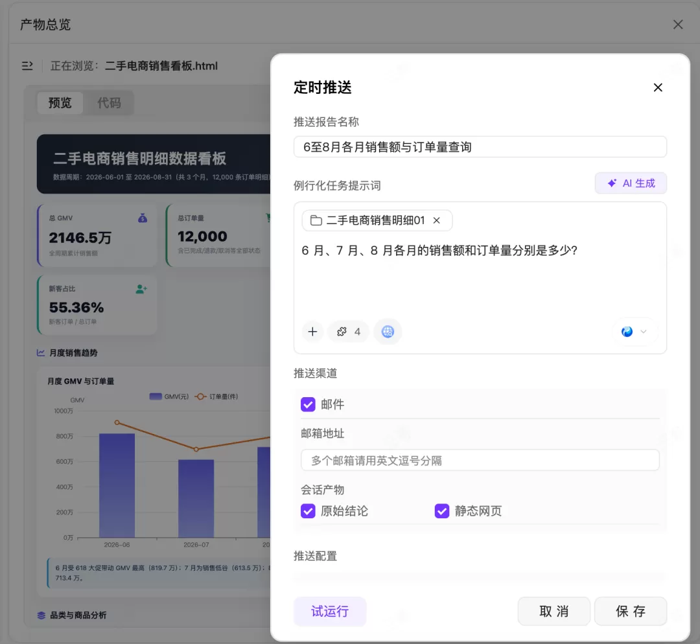Uncheck the 原始结论 checkbox

pos(308,511)
